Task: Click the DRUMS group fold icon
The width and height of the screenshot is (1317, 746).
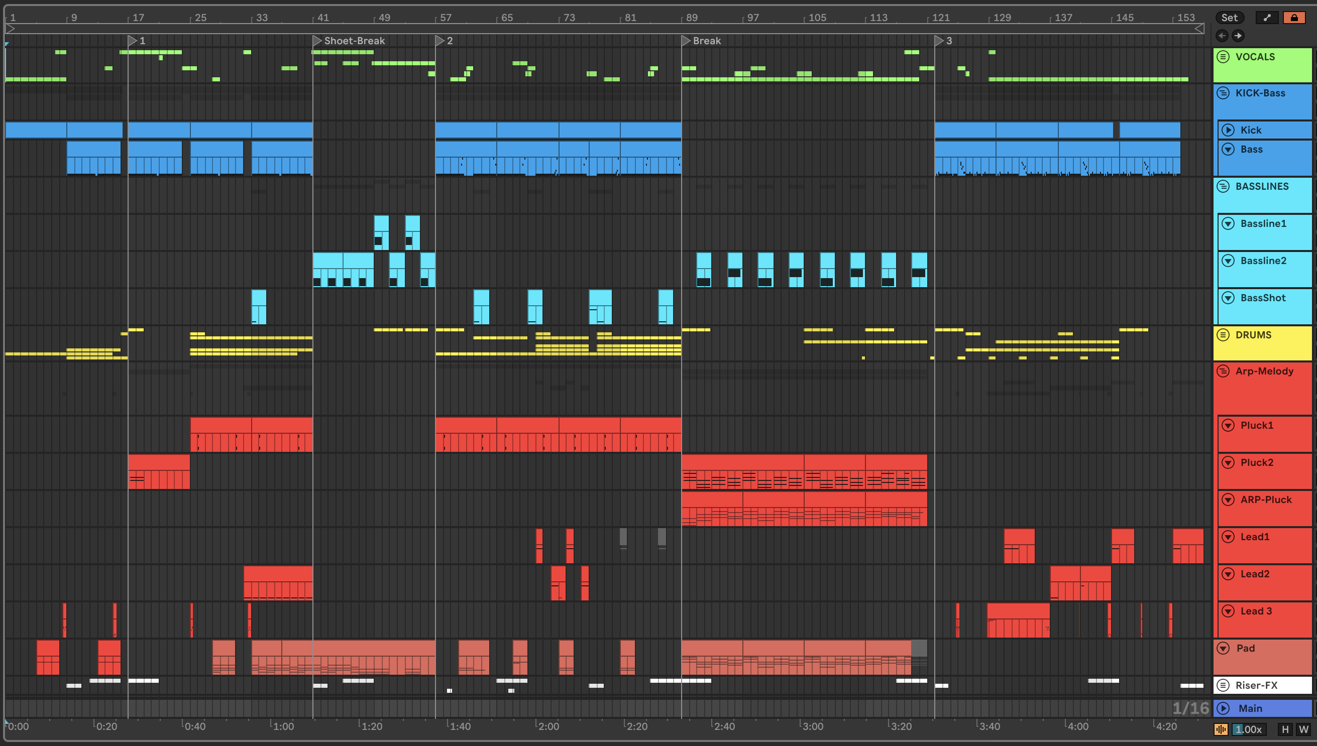Action: [1223, 335]
